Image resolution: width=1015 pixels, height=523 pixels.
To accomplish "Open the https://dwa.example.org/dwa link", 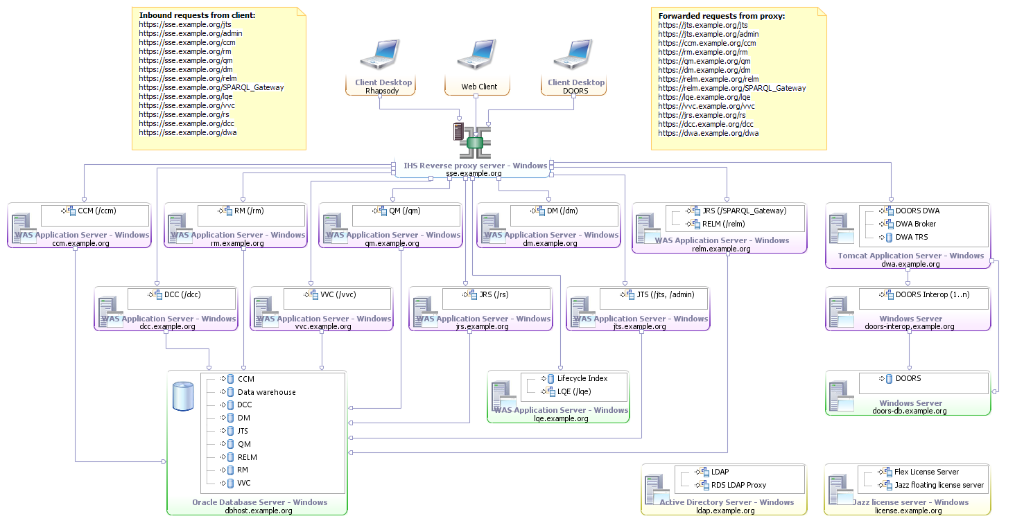I will click(x=707, y=133).
